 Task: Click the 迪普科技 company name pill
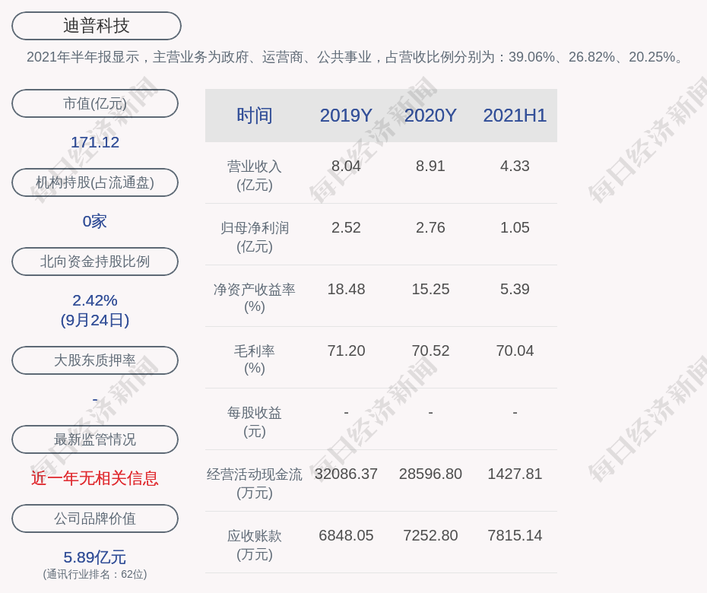pyautogui.click(x=96, y=26)
